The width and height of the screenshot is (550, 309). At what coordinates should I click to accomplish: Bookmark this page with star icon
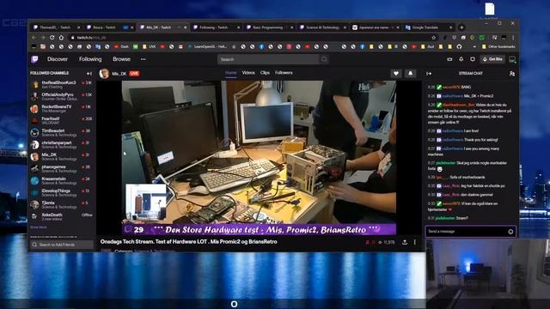pos(433,38)
